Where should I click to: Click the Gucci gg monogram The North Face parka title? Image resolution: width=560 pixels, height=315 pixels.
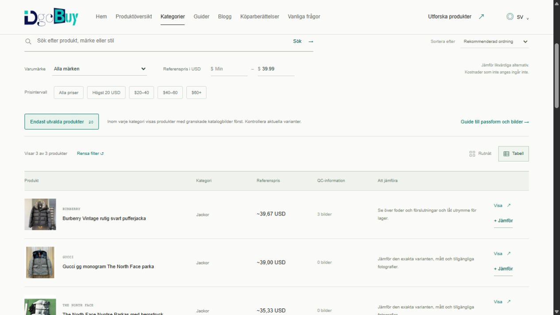click(108, 267)
